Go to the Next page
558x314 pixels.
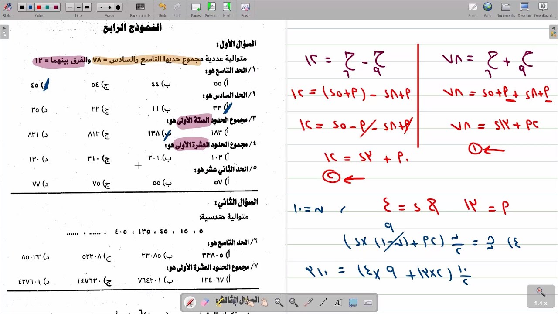227,9
